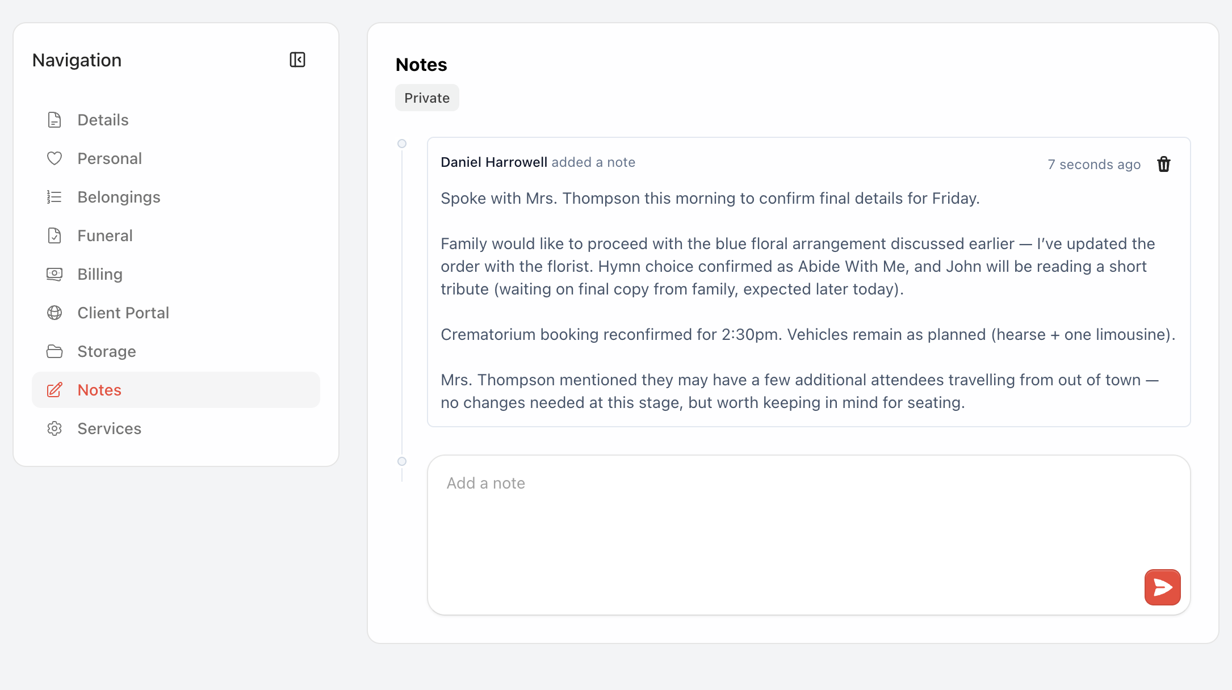This screenshot has height=690, width=1232.
Task: Open the Billing tab in navigation
Action: pos(100,274)
